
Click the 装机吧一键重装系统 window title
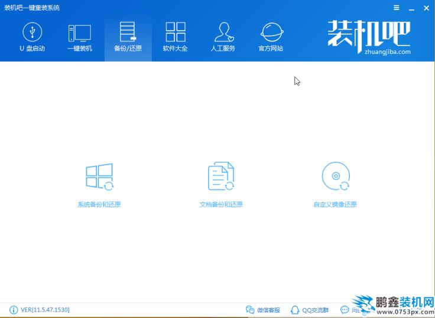pyautogui.click(x=32, y=8)
